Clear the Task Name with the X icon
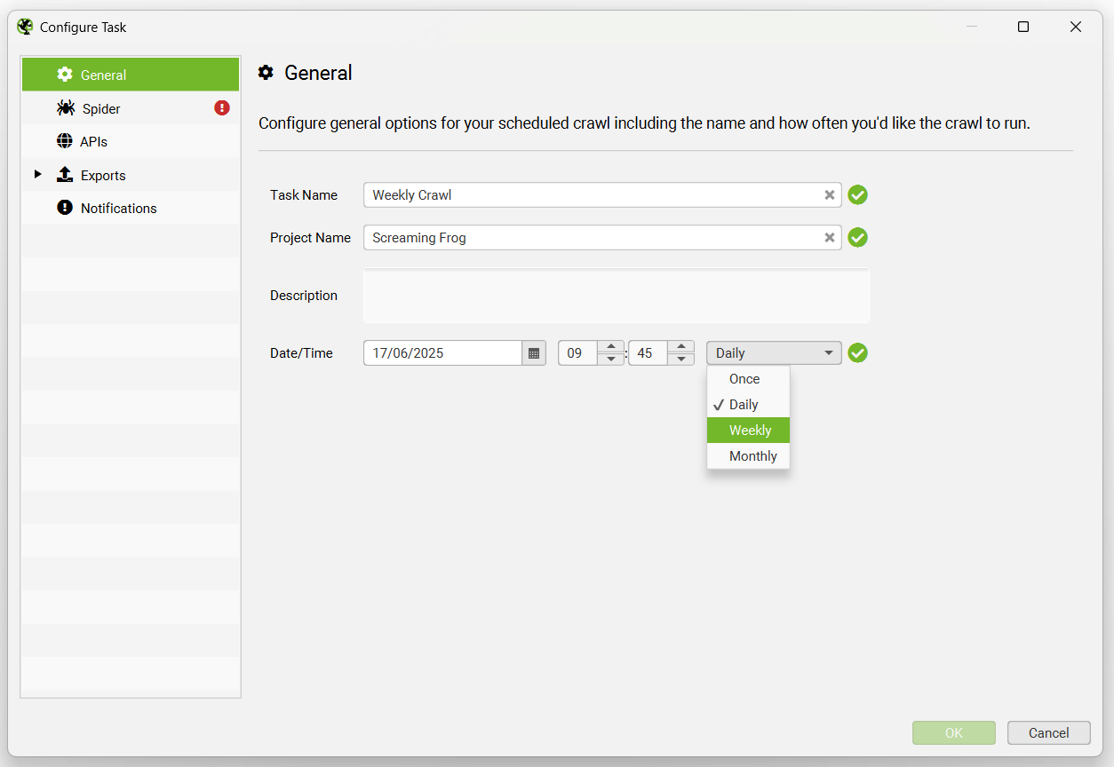 click(x=829, y=194)
